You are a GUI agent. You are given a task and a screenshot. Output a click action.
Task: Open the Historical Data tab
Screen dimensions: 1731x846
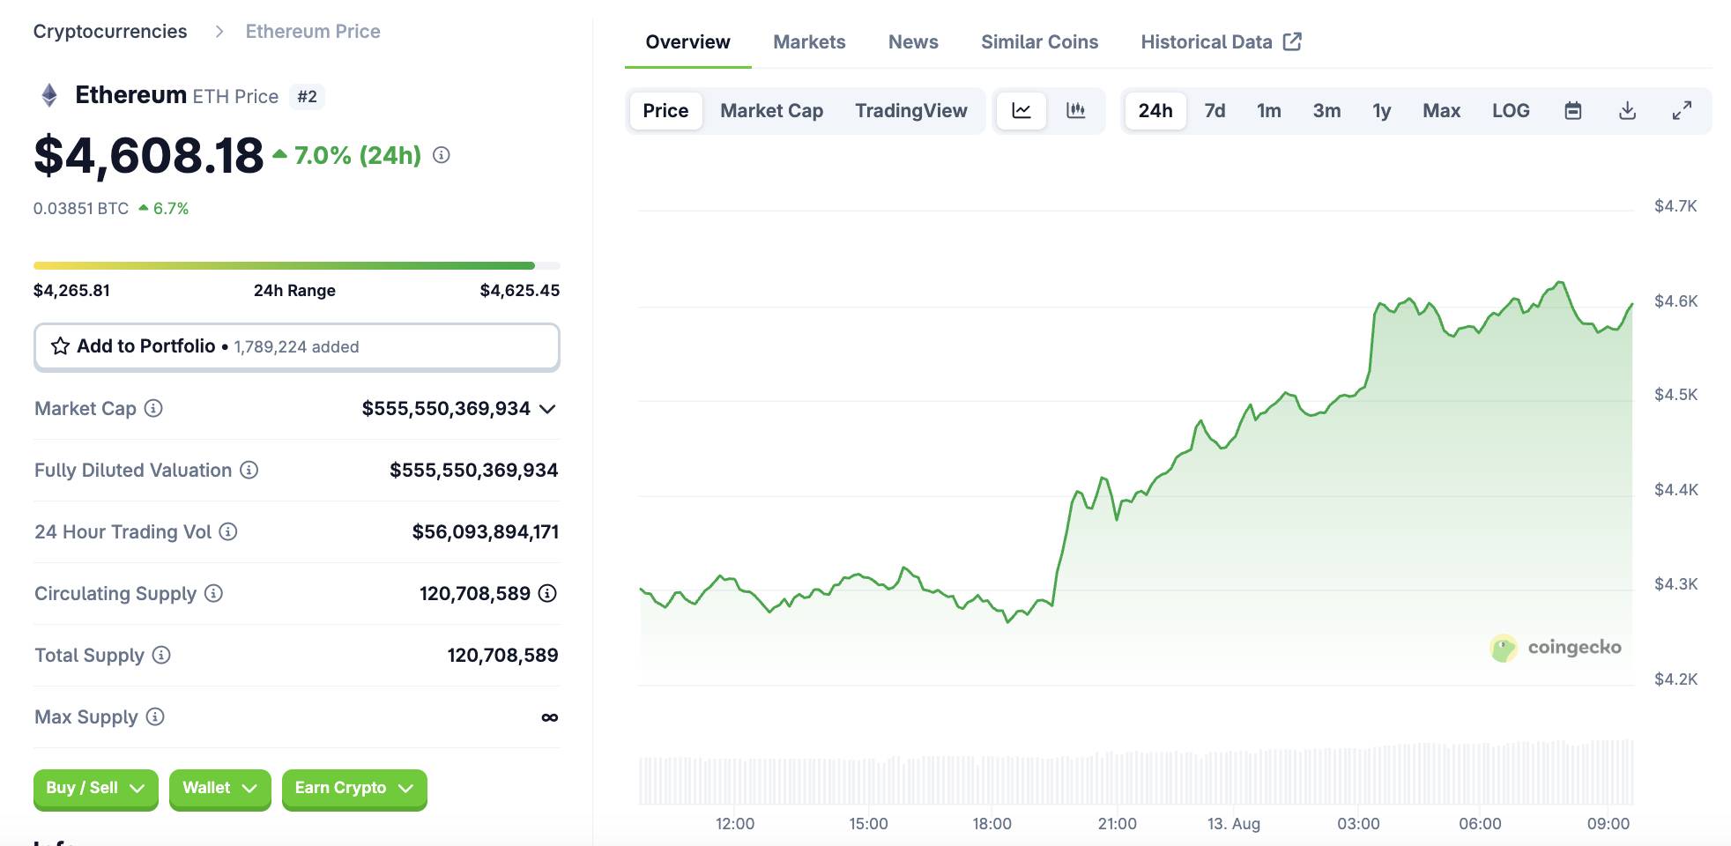[1221, 41]
